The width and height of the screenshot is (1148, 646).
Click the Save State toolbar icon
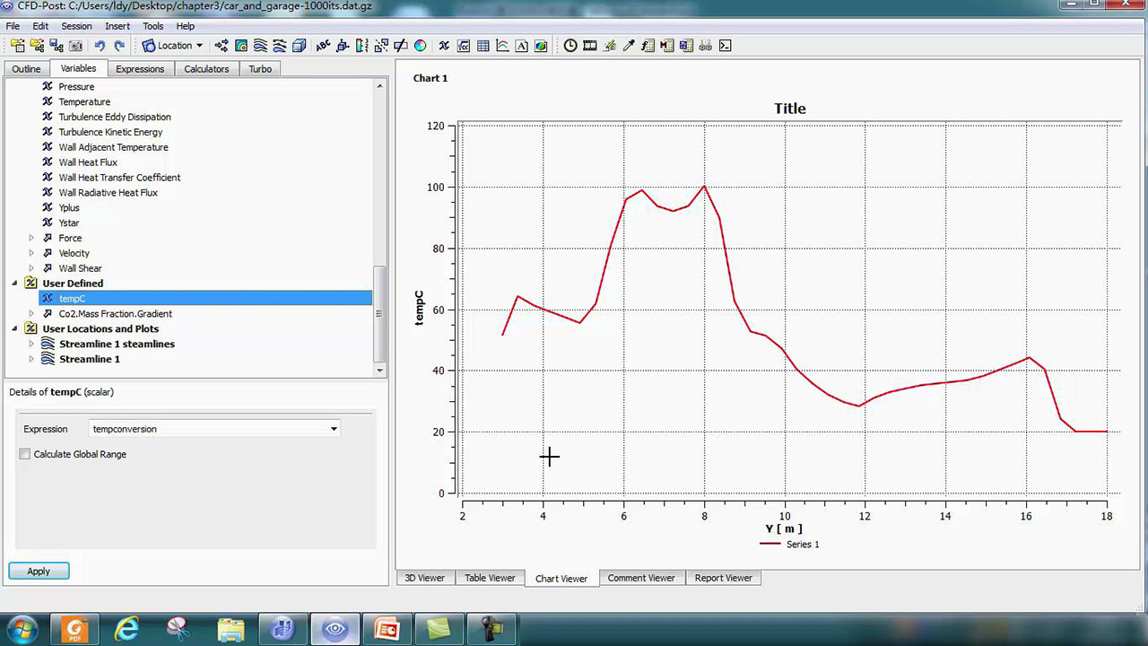(x=57, y=46)
